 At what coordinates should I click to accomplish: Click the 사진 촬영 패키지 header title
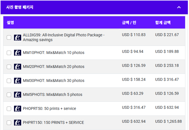click(20, 7)
